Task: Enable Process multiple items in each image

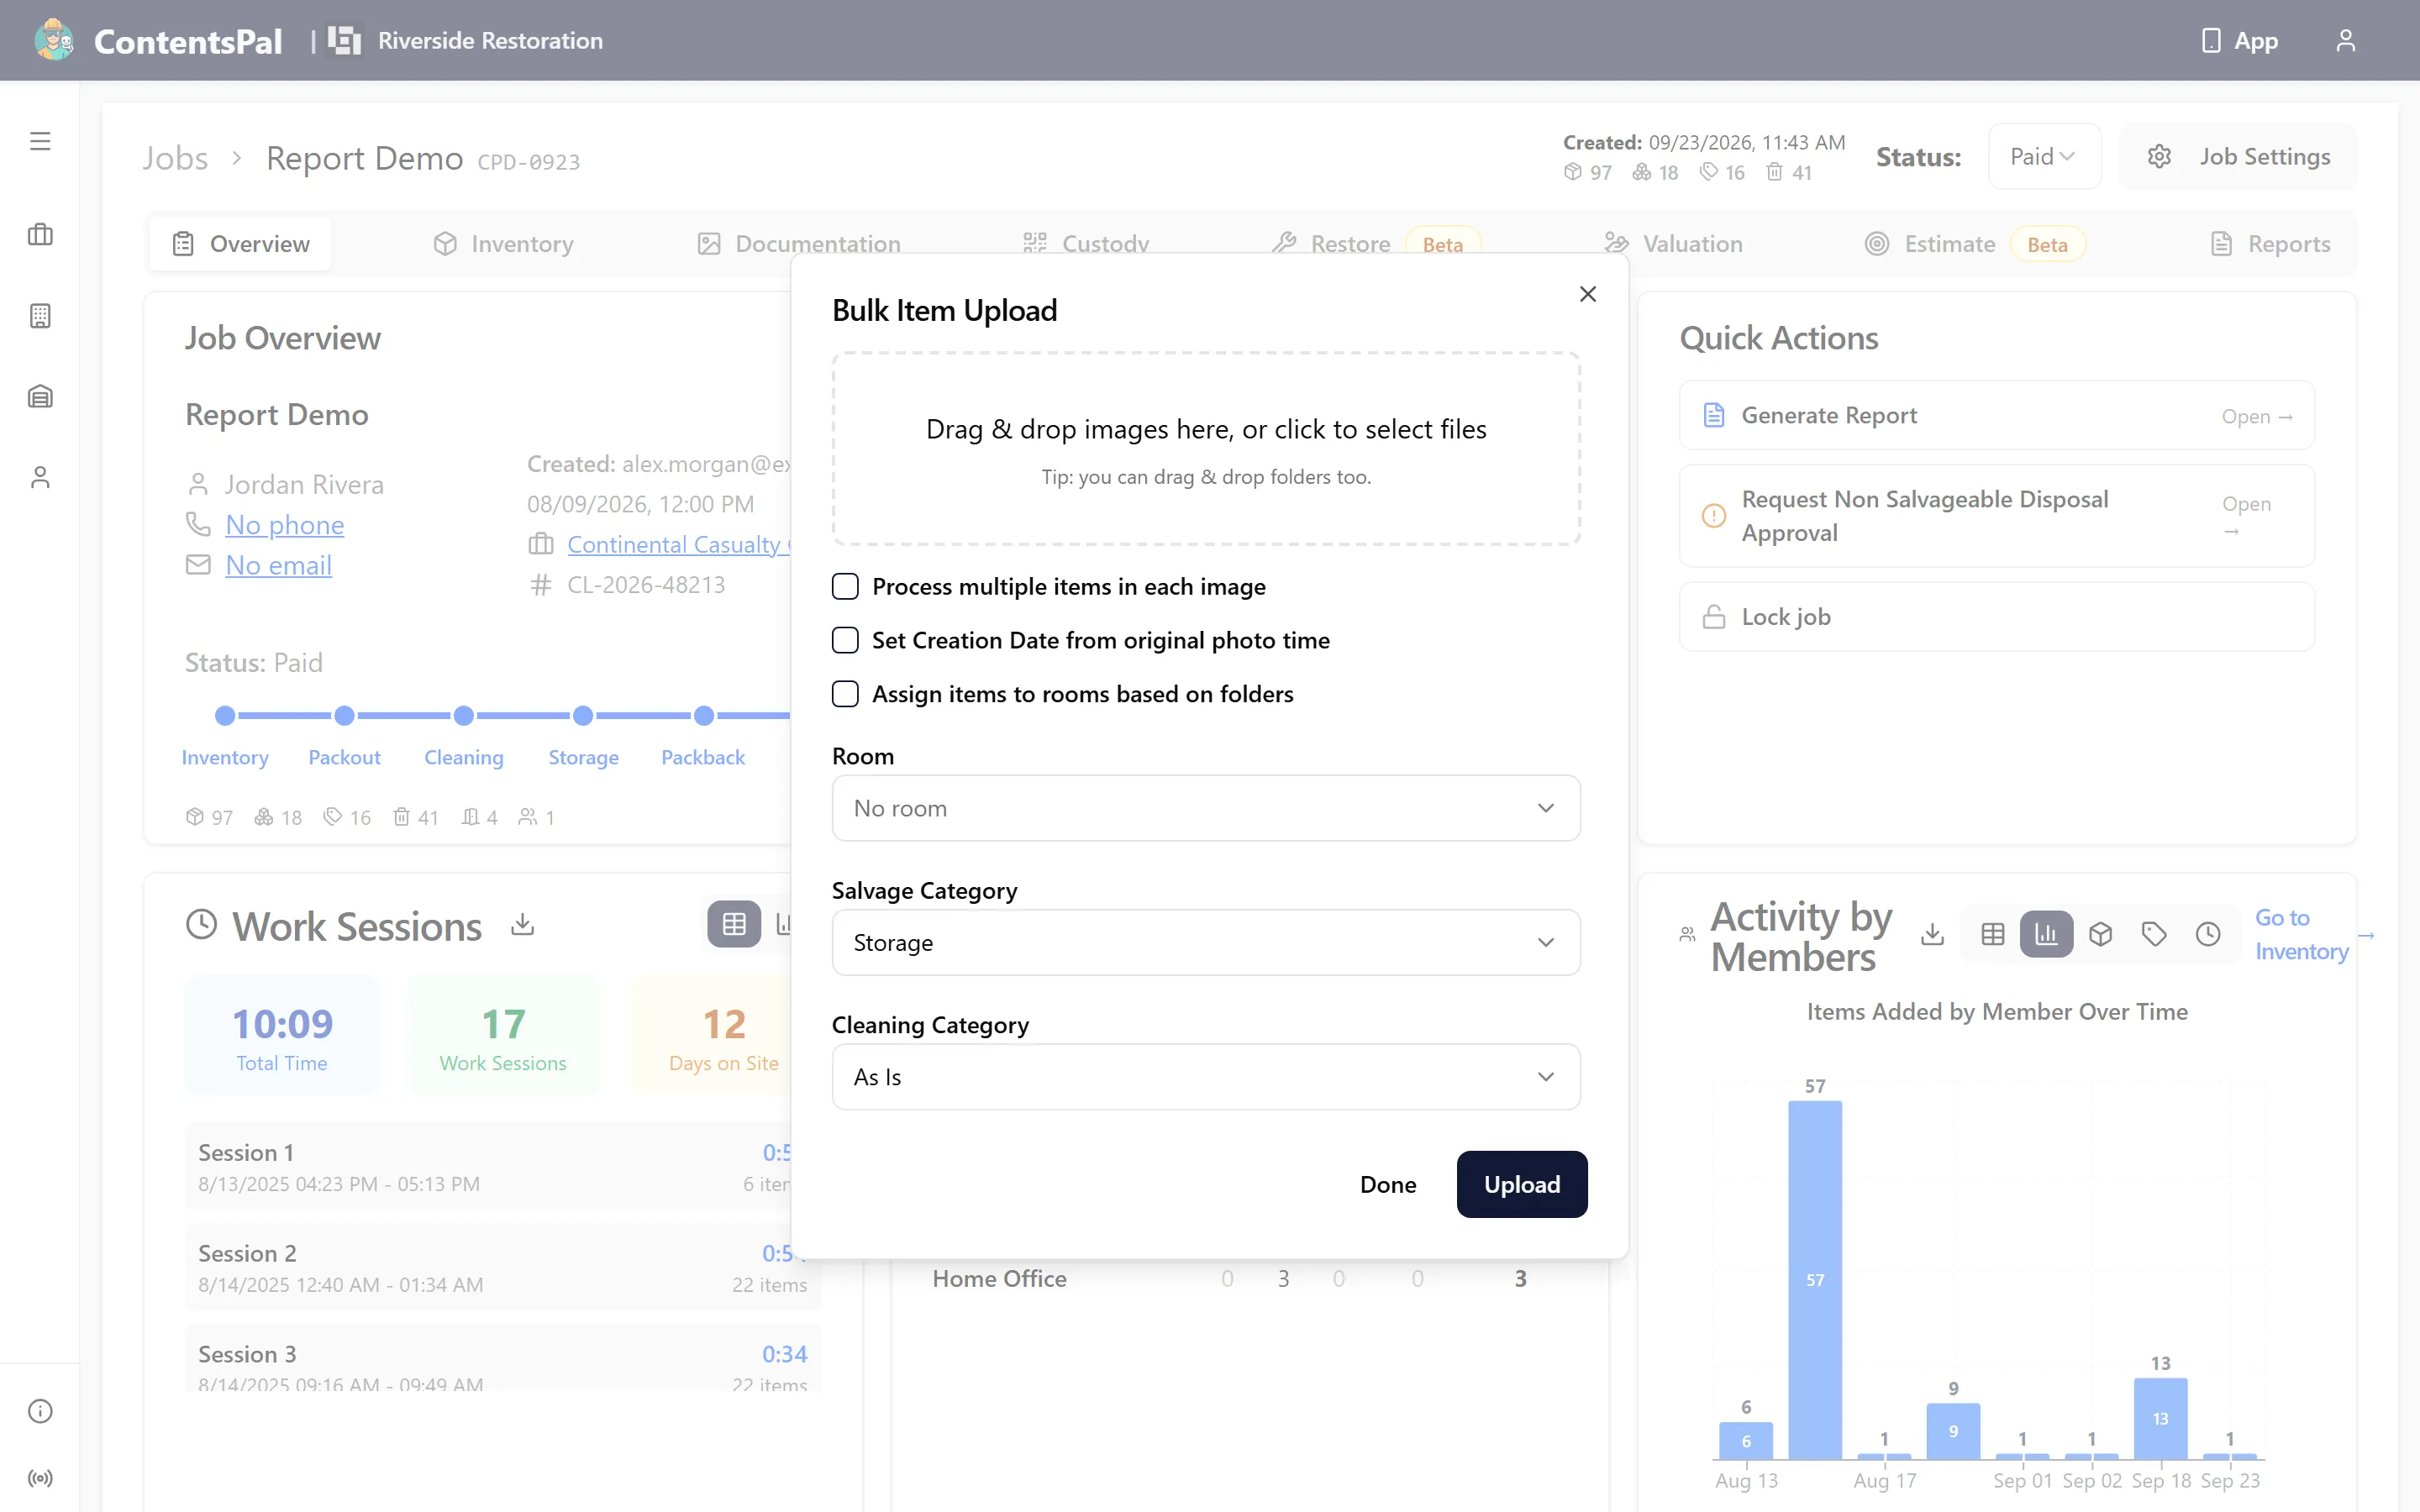Action: coord(845,586)
